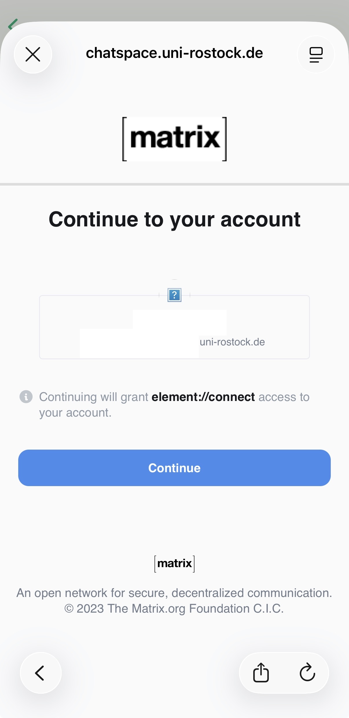Tap the info icon beside the access notice
349x718 pixels.
26,397
